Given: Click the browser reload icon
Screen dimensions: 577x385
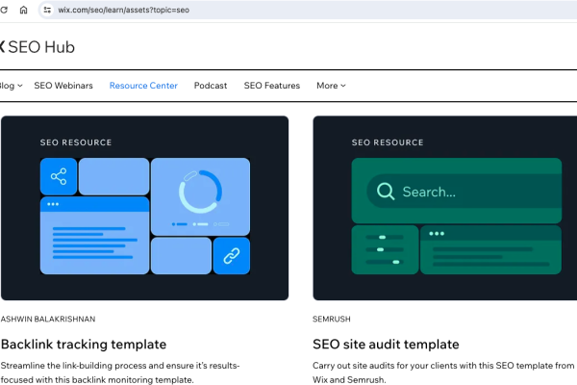Looking at the screenshot, I should pos(4,10).
